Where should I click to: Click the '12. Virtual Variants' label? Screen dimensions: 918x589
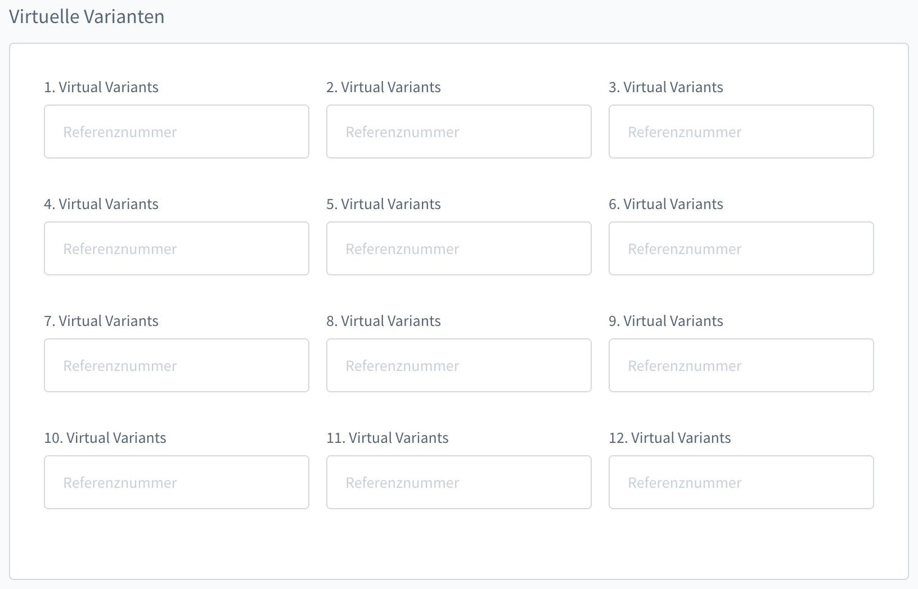(670, 438)
